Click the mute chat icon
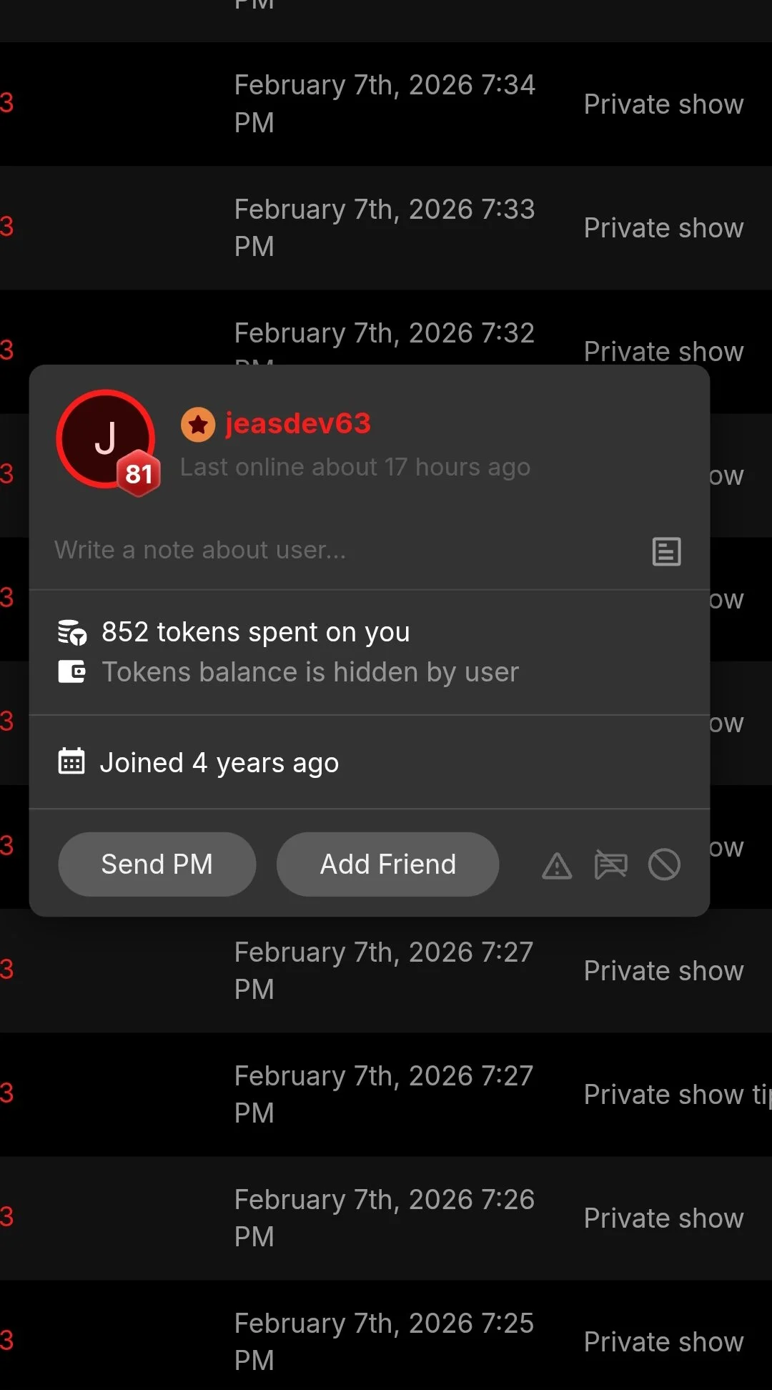This screenshot has width=772, height=1390. pyautogui.click(x=610, y=864)
